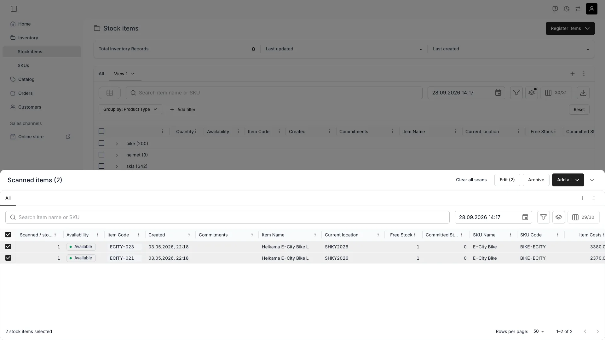The image size is (605, 340).
Task: Open calendar icon in Scanned items date field
Action: tap(525, 217)
